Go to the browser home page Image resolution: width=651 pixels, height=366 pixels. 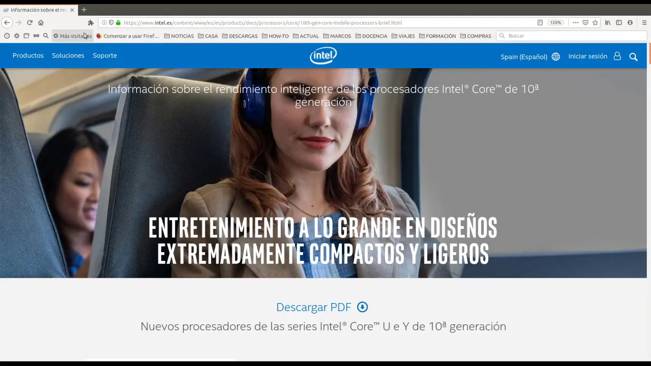coord(41,22)
